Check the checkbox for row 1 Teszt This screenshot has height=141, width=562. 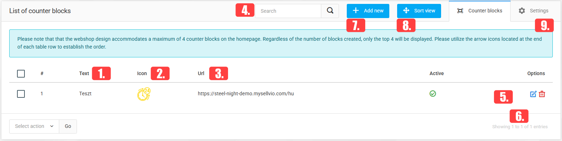[21, 94]
